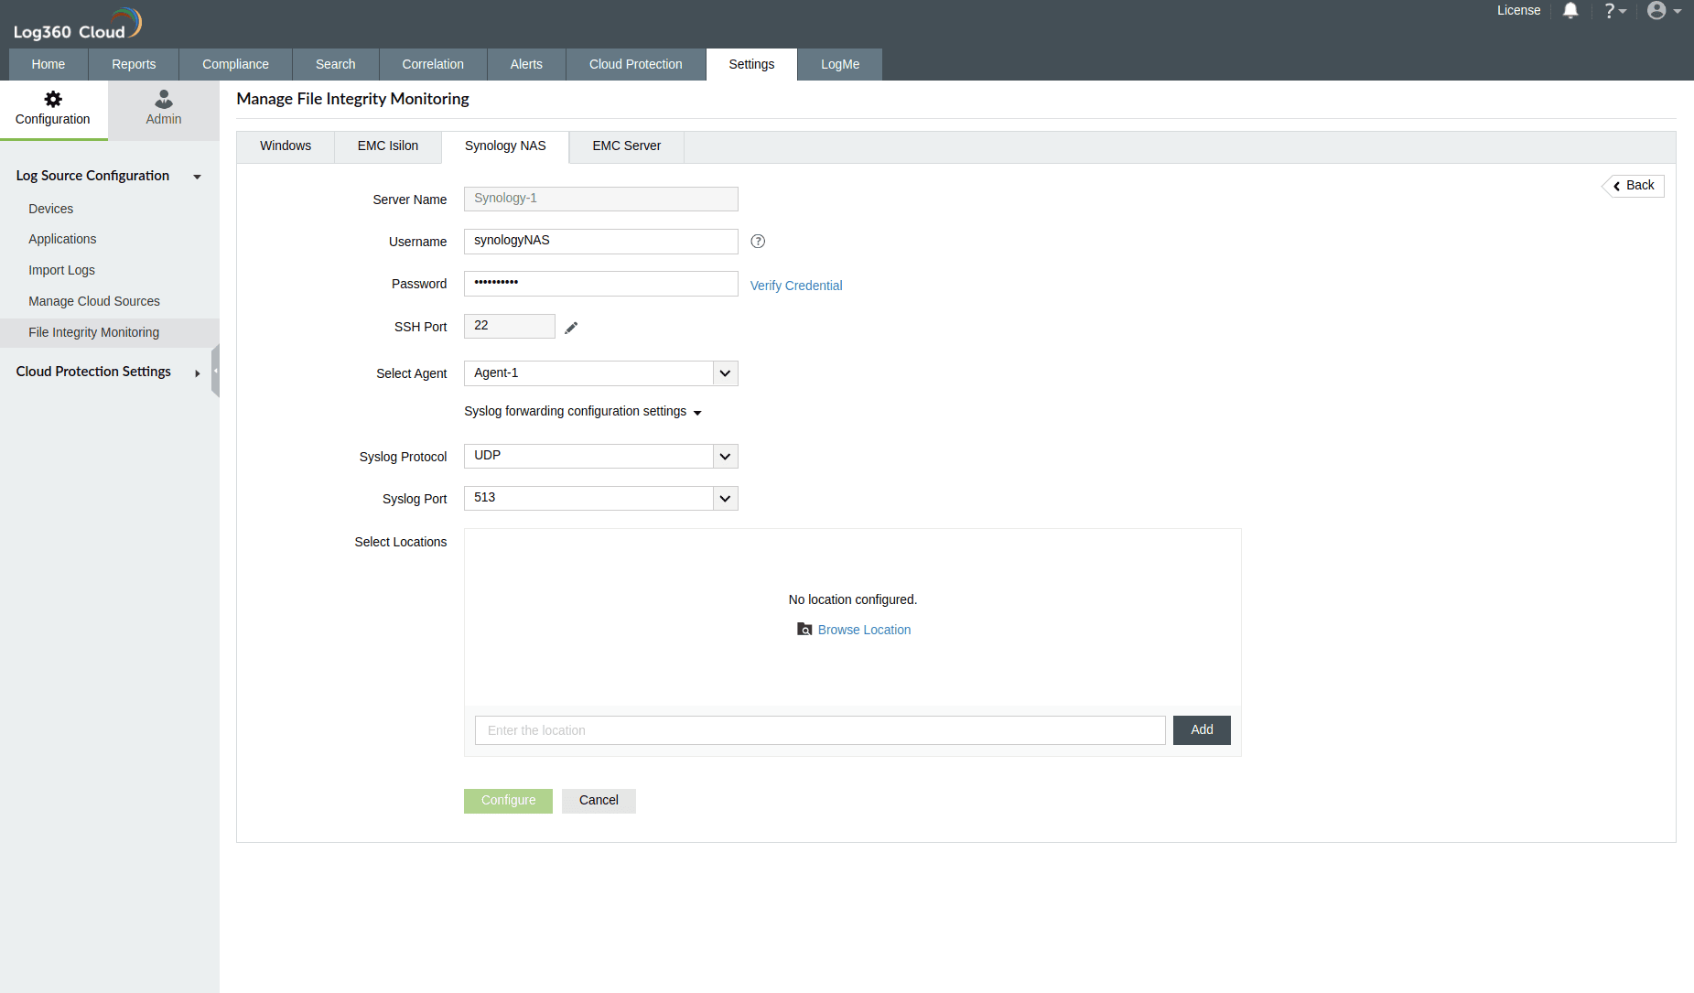Switch to the EMC Isilon tab
The width and height of the screenshot is (1694, 993).
pos(387,146)
